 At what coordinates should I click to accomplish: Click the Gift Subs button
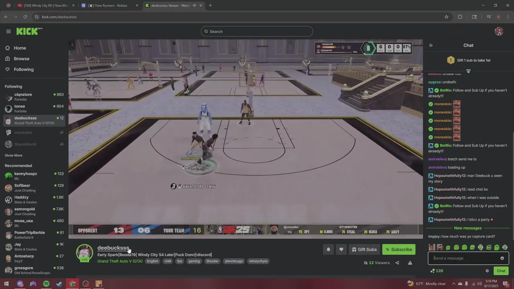tap(364, 249)
